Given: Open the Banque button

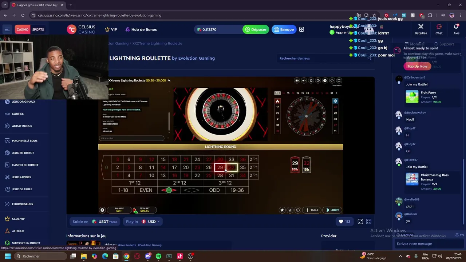Looking at the screenshot, I should pyautogui.click(x=284, y=29).
